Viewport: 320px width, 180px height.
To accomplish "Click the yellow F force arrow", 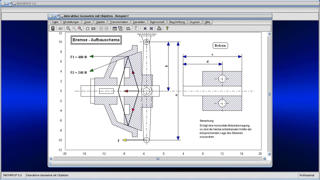I will 124,140.
